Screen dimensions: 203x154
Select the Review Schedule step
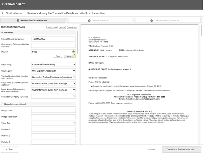(100, 20)
